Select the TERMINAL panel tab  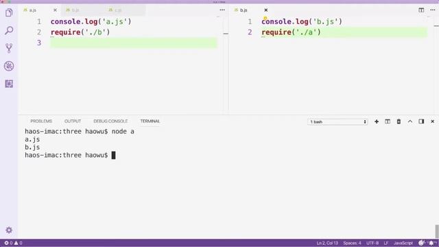click(x=150, y=121)
